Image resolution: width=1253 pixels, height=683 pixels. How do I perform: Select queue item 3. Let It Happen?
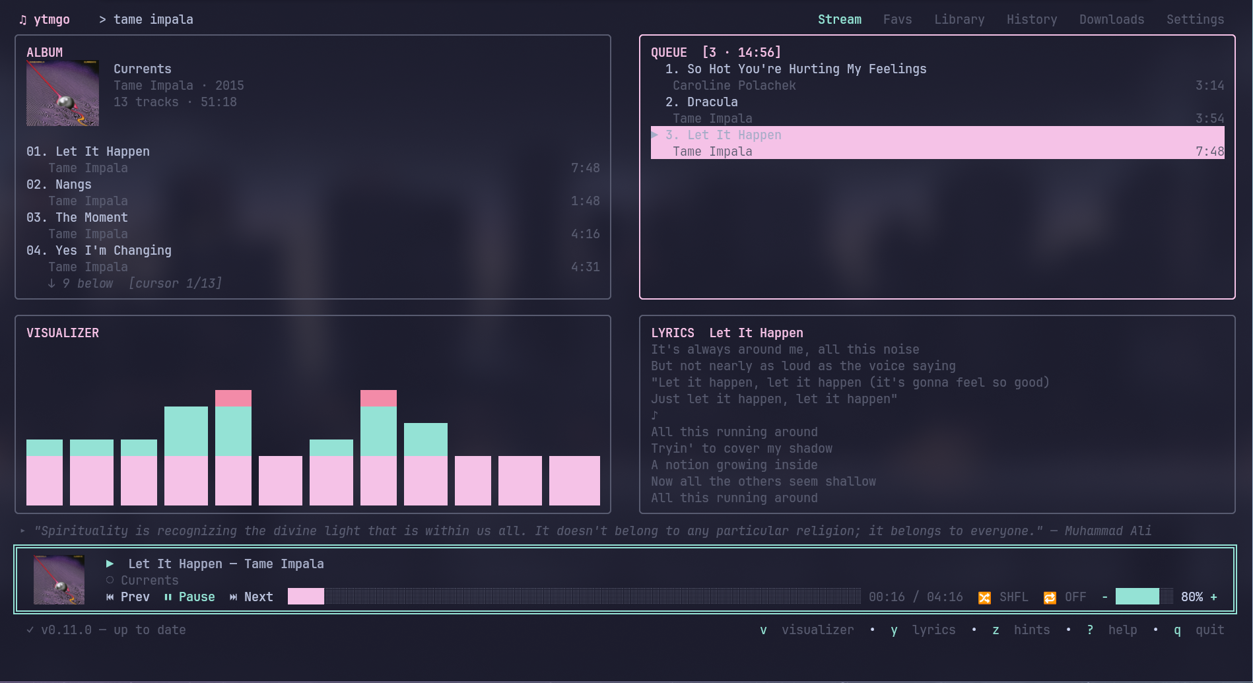[937, 143]
